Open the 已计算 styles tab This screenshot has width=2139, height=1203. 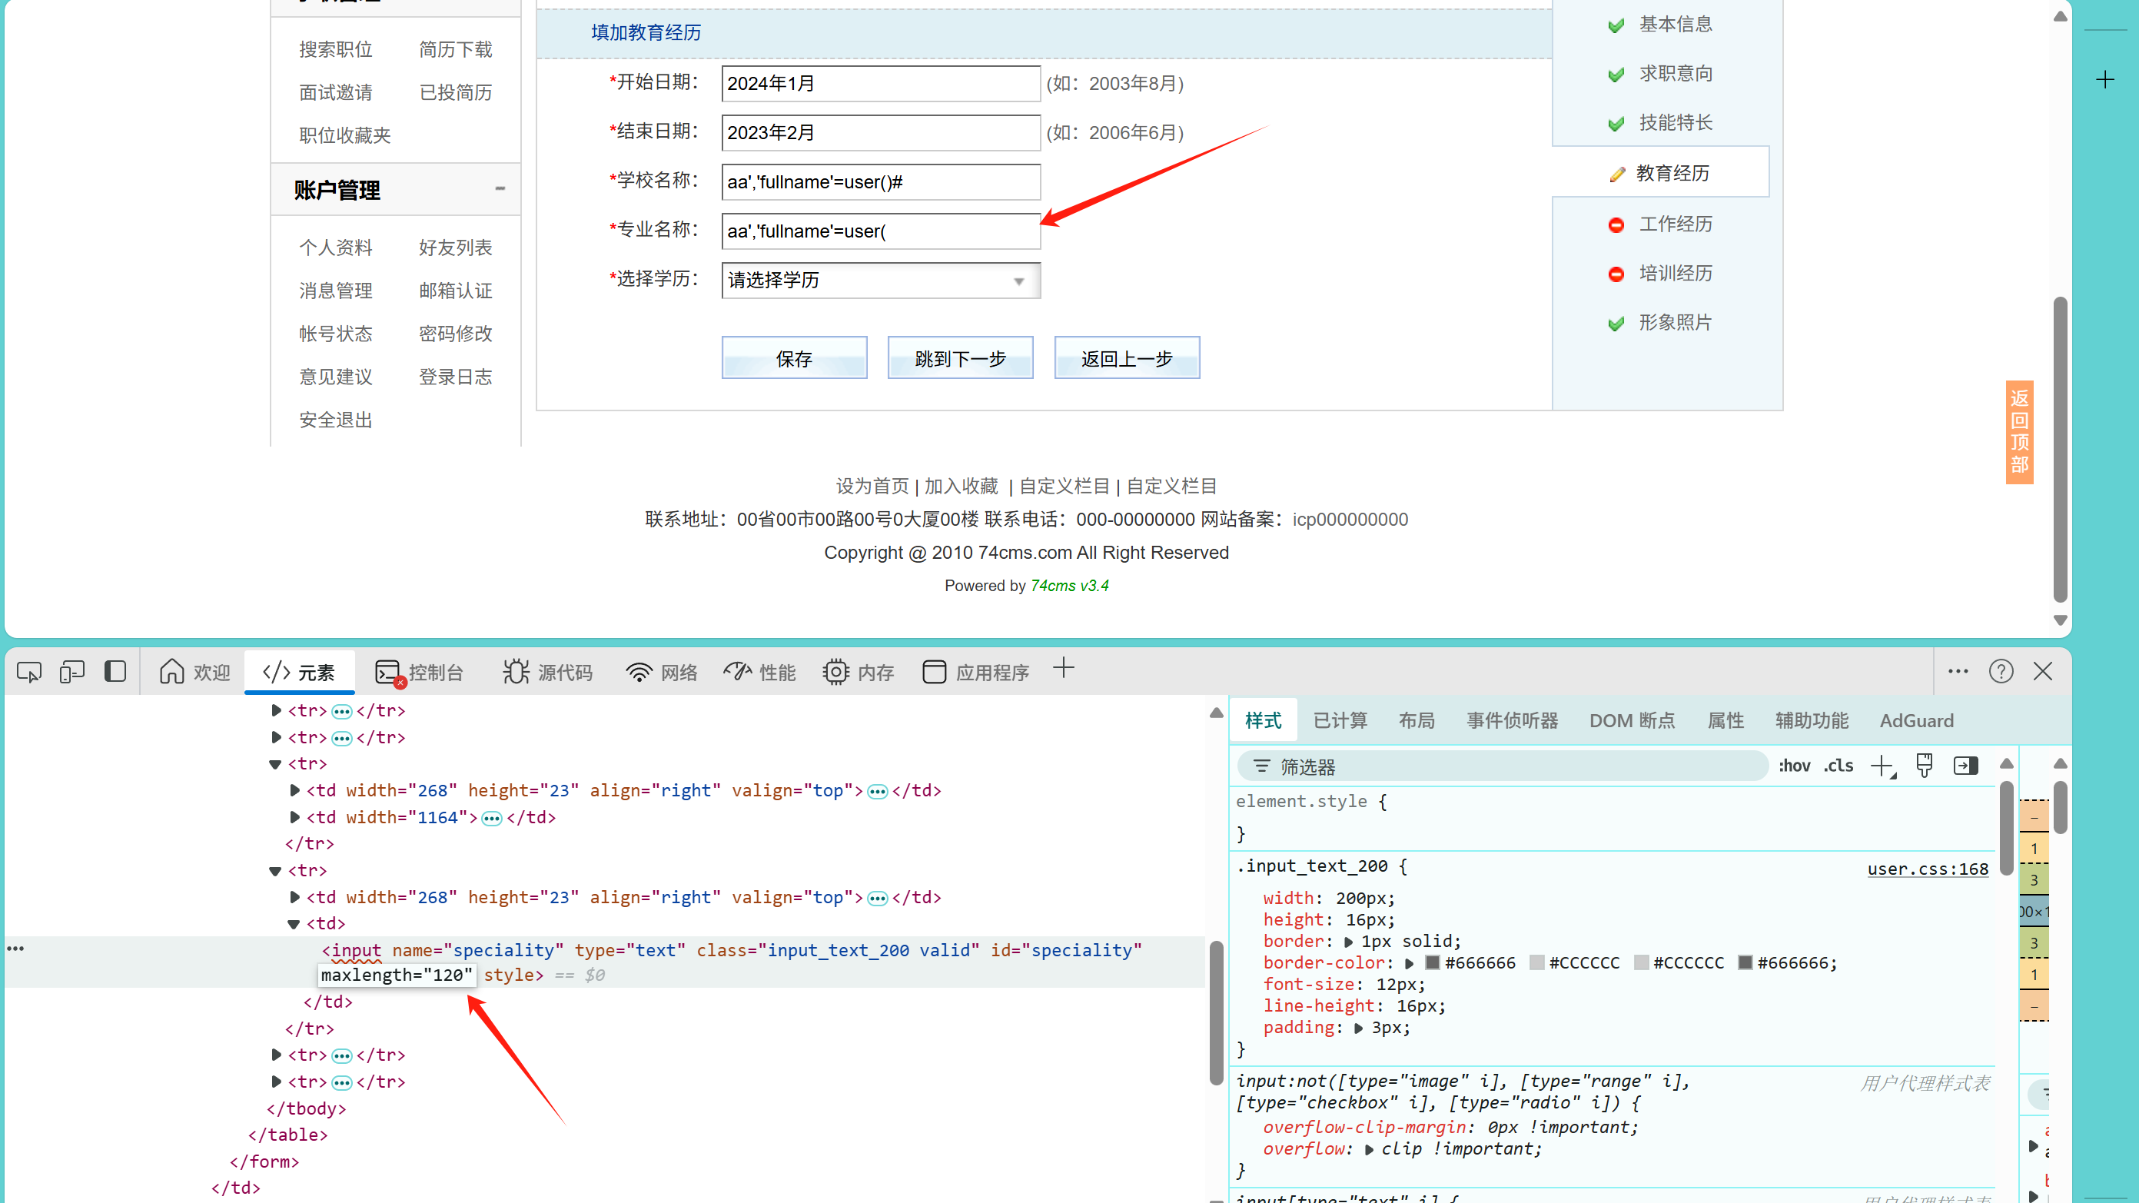(1340, 720)
